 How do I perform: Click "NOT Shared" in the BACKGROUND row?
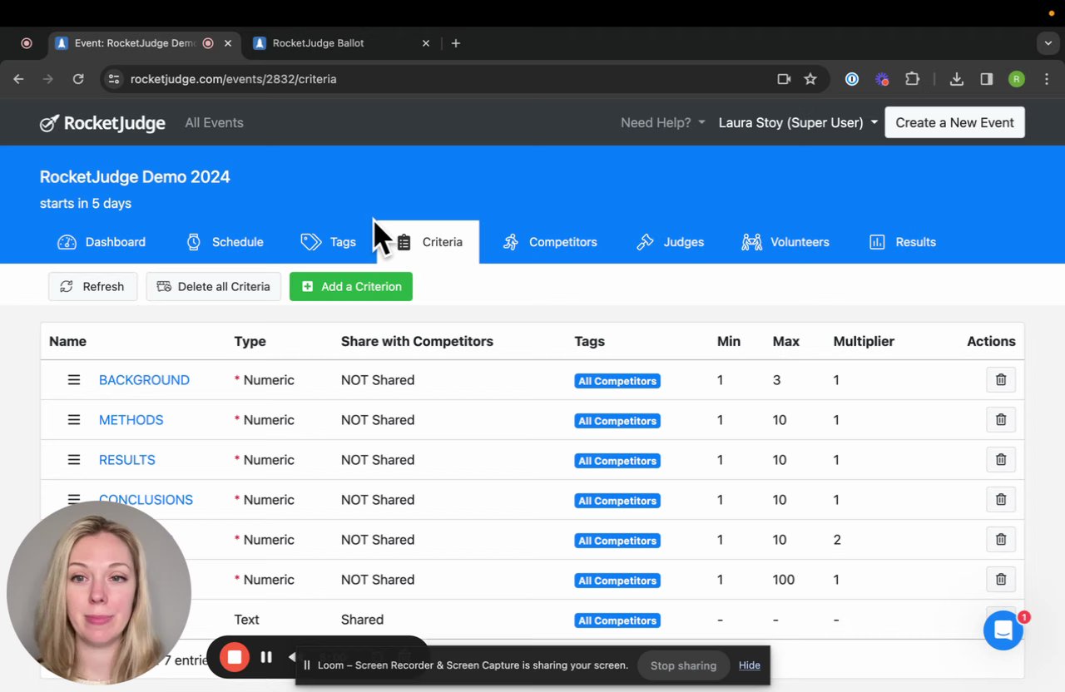tap(378, 380)
